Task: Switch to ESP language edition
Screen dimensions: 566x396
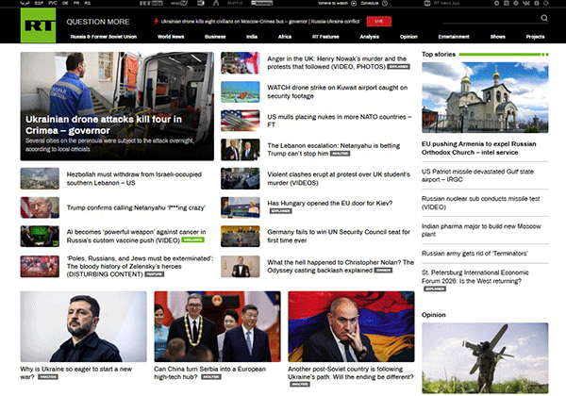Action: click(39, 3)
